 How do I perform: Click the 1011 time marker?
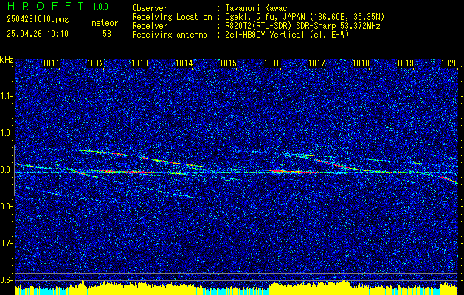click(51, 63)
